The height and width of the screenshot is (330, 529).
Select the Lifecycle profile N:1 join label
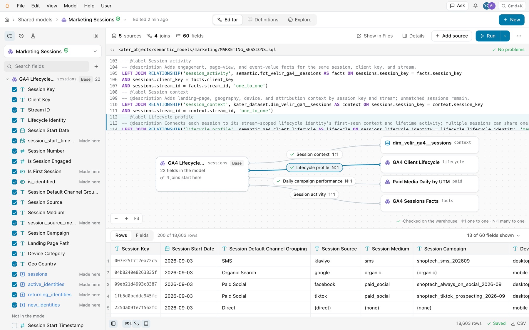314,167
